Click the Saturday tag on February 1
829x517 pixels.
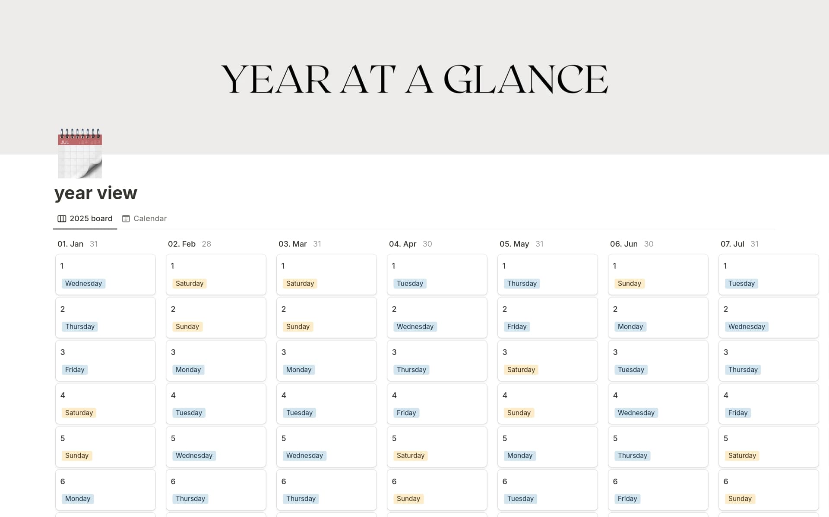[x=189, y=283]
